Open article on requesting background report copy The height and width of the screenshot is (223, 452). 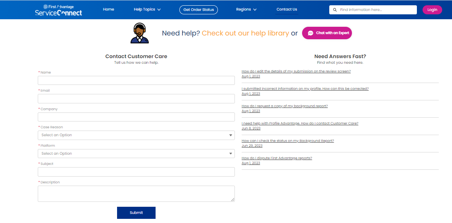click(x=285, y=106)
